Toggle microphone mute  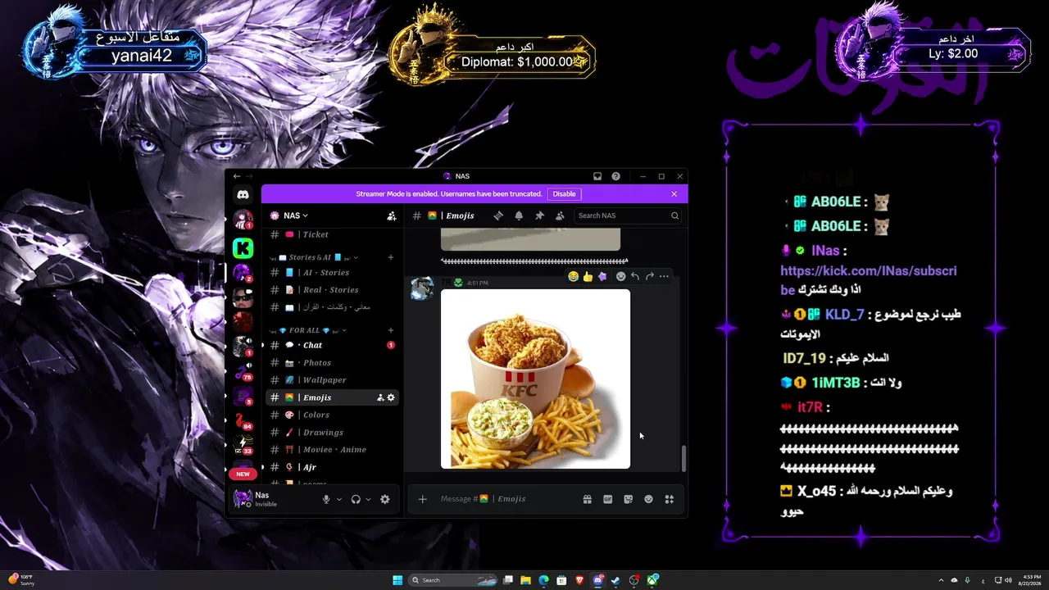click(x=326, y=499)
